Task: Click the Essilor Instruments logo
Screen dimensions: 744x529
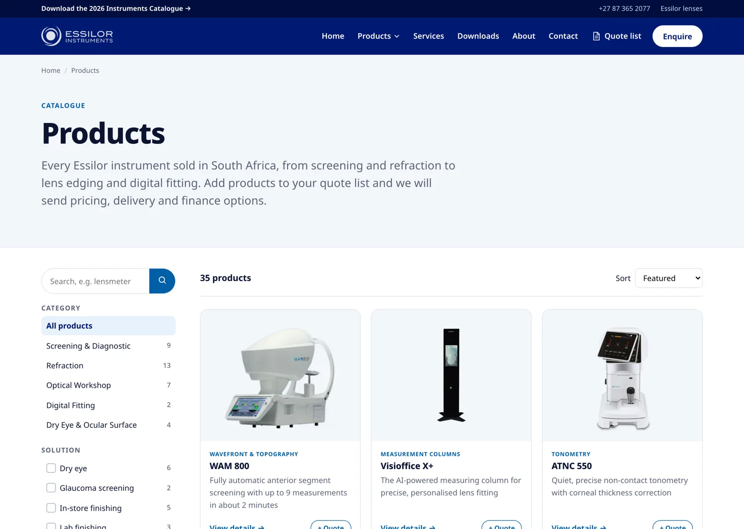Action: [x=77, y=36]
